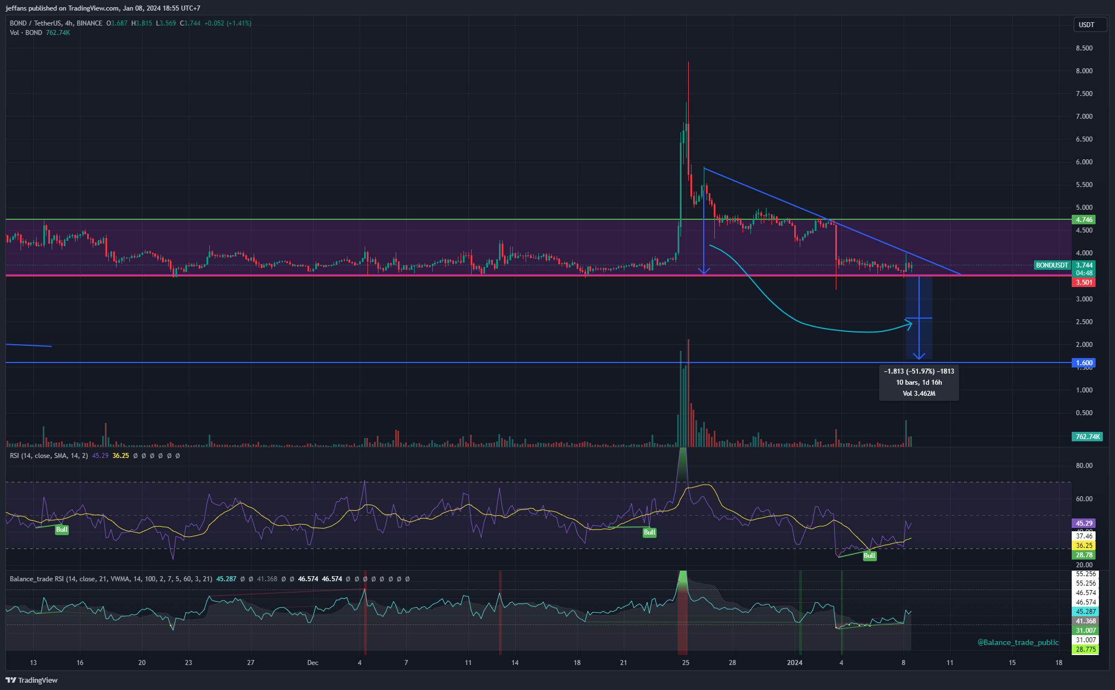The width and height of the screenshot is (1115, 690).
Task: Open the RSI (14, close, SMA, 14, 2) legend
Action: [49, 455]
